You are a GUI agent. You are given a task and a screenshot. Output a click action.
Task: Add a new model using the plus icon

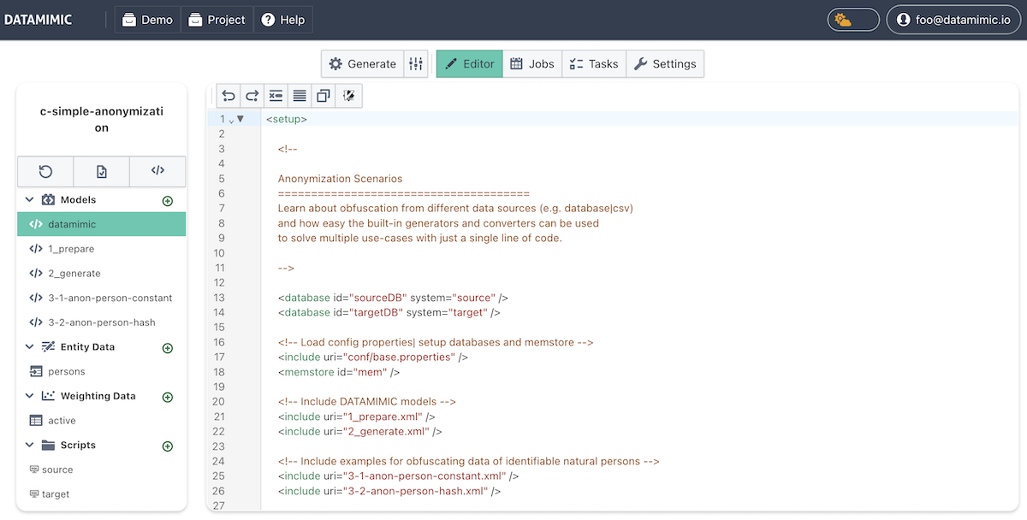pyautogui.click(x=168, y=201)
